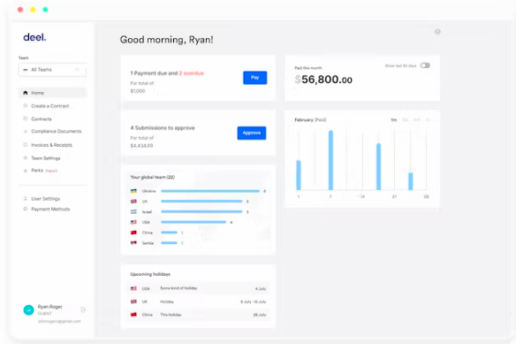516x344 pixels.
Task: Click the 'johnrogers@gmail.com' email text
Action: click(59, 321)
